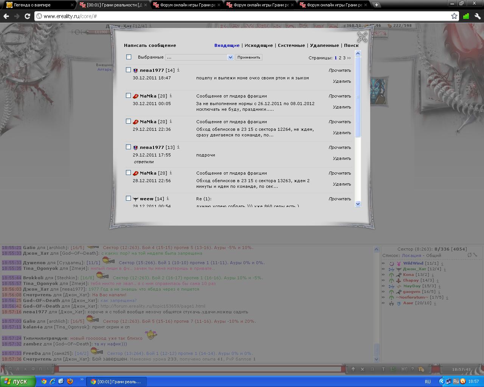Screen dimensions: 484x387
Task: Go to page 2 of the inbox
Action: point(340,58)
